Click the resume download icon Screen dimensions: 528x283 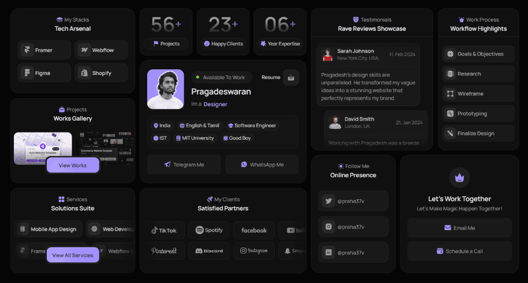tap(291, 78)
